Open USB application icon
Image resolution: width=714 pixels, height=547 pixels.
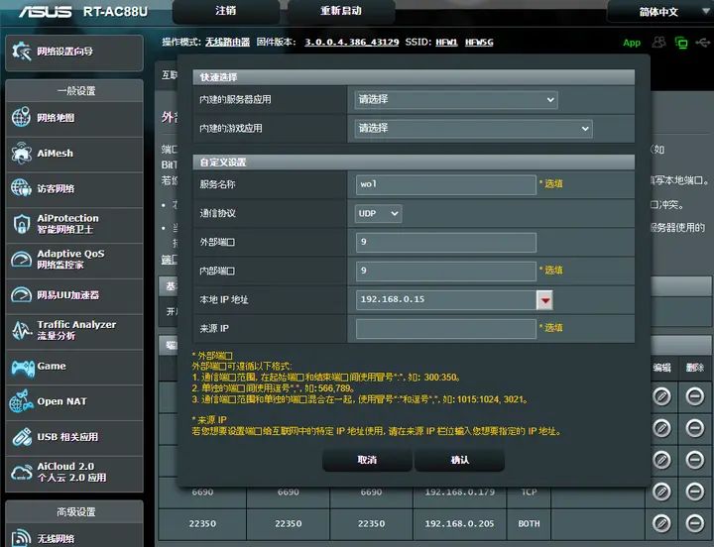21,437
